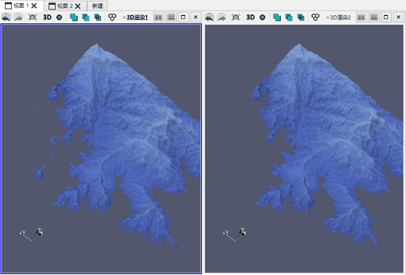Split the 3D渲染2 view horizontally

click(x=361, y=17)
